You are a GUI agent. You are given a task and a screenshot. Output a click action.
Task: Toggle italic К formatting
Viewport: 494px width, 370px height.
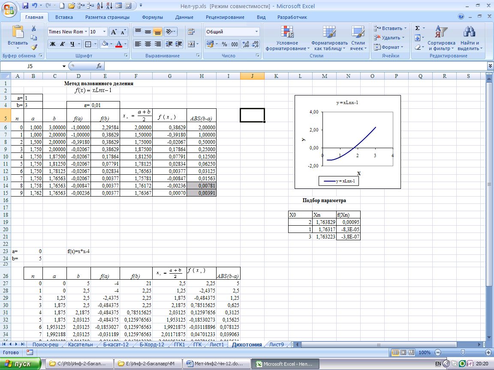click(63, 44)
